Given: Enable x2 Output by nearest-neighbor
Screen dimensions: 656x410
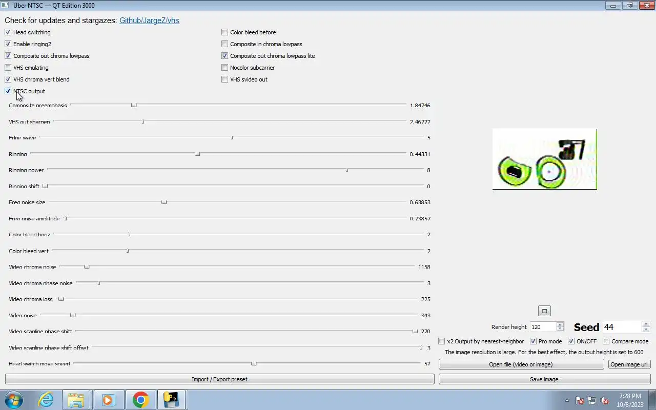Looking at the screenshot, I should 442,341.
